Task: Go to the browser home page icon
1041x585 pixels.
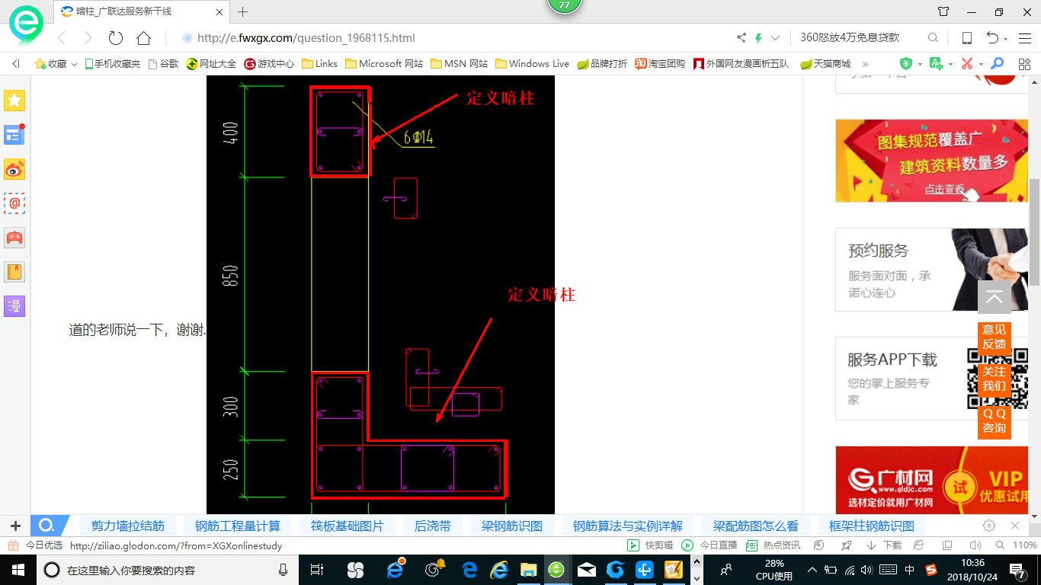Action: (143, 38)
